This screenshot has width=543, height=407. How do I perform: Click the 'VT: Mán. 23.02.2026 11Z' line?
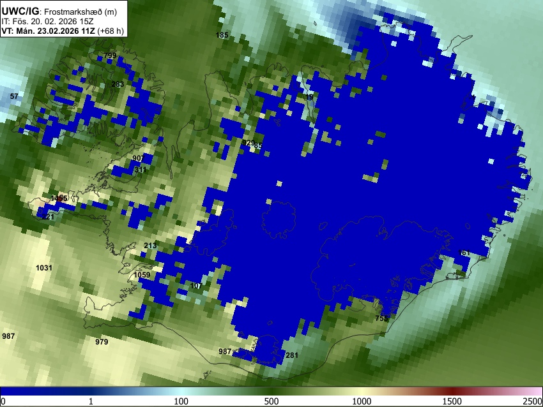48,31
